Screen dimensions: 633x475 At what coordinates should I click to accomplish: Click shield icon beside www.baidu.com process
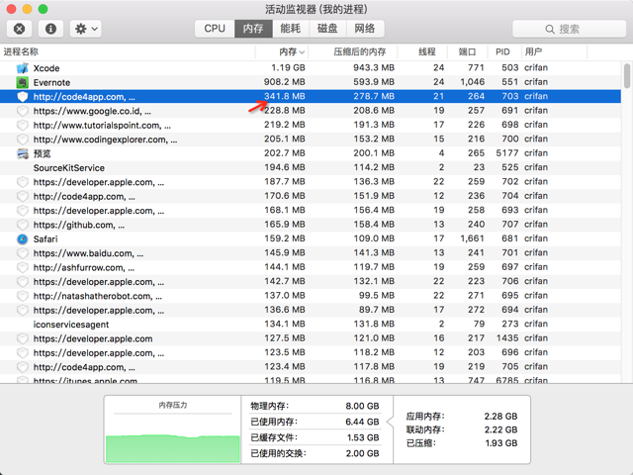tap(23, 253)
